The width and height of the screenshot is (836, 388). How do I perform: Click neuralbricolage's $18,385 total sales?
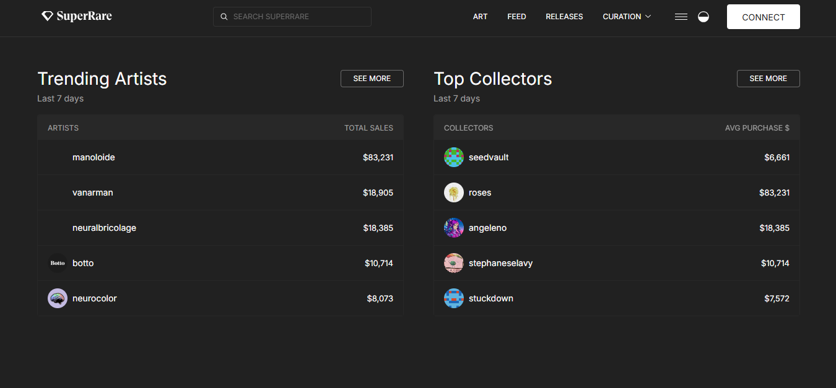coord(378,228)
